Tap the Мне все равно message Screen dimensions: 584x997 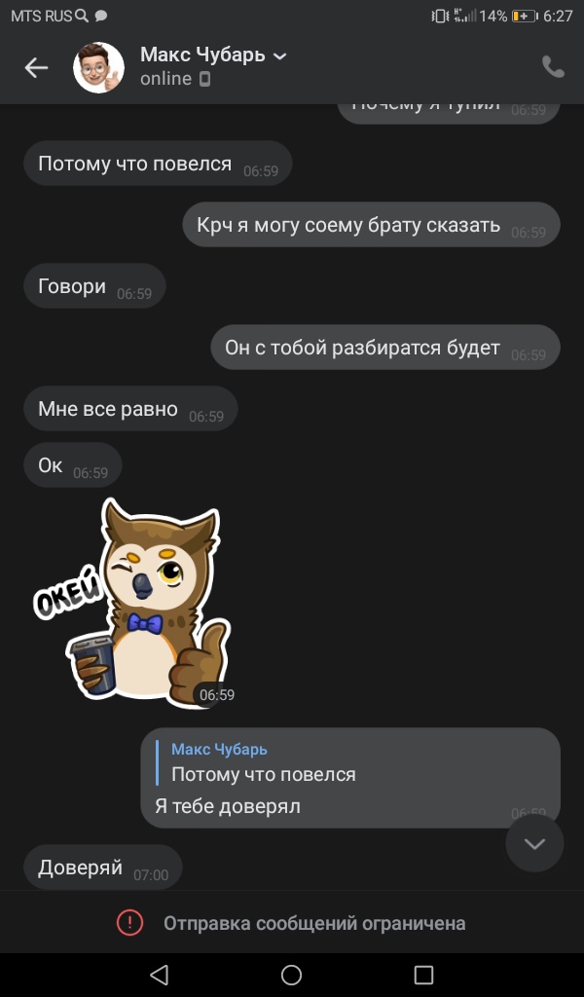tap(130, 409)
